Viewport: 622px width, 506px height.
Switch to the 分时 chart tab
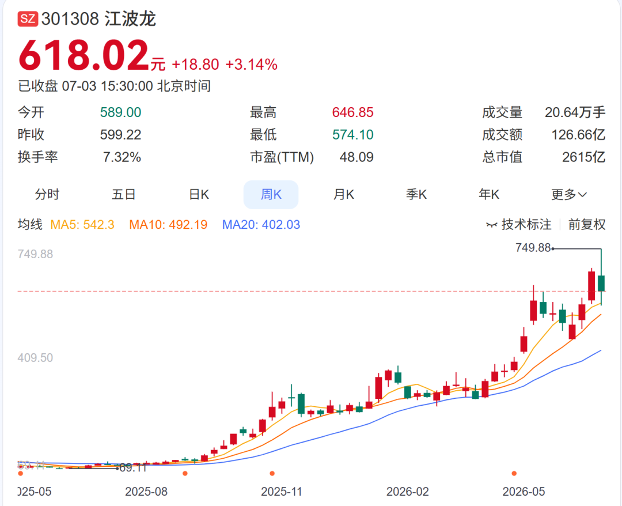pyautogui.click(x=47, y=194)
